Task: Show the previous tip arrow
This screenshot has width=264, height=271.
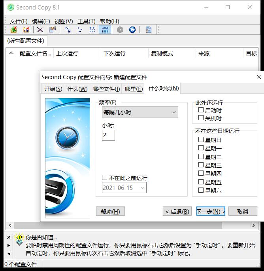Action: click(9, 254)
